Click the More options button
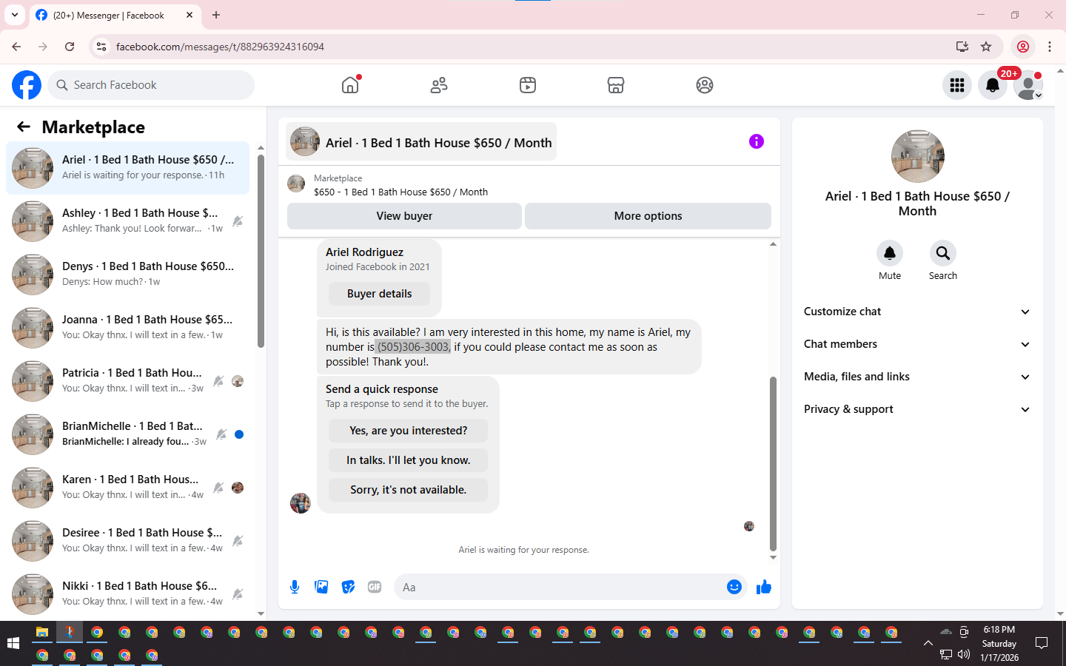Screen dimensions: 1066x666 tap(648, 216)
